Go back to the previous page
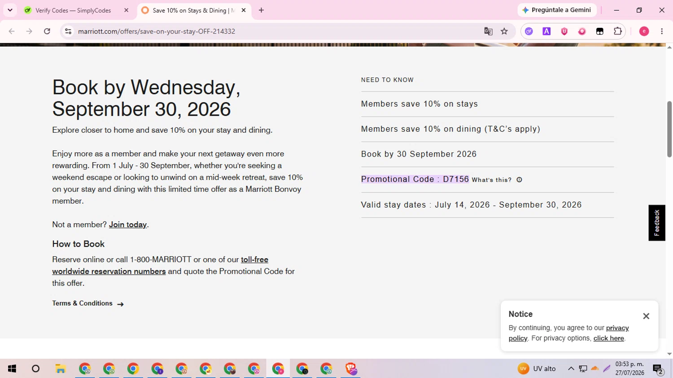The width and height of the screenshot is (673, 378). [12, 31]
